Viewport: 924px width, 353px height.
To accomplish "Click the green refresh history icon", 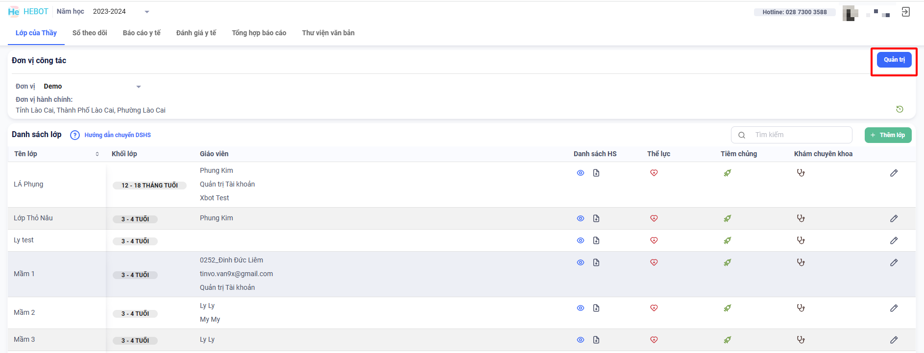I will (x=900, y=109).
